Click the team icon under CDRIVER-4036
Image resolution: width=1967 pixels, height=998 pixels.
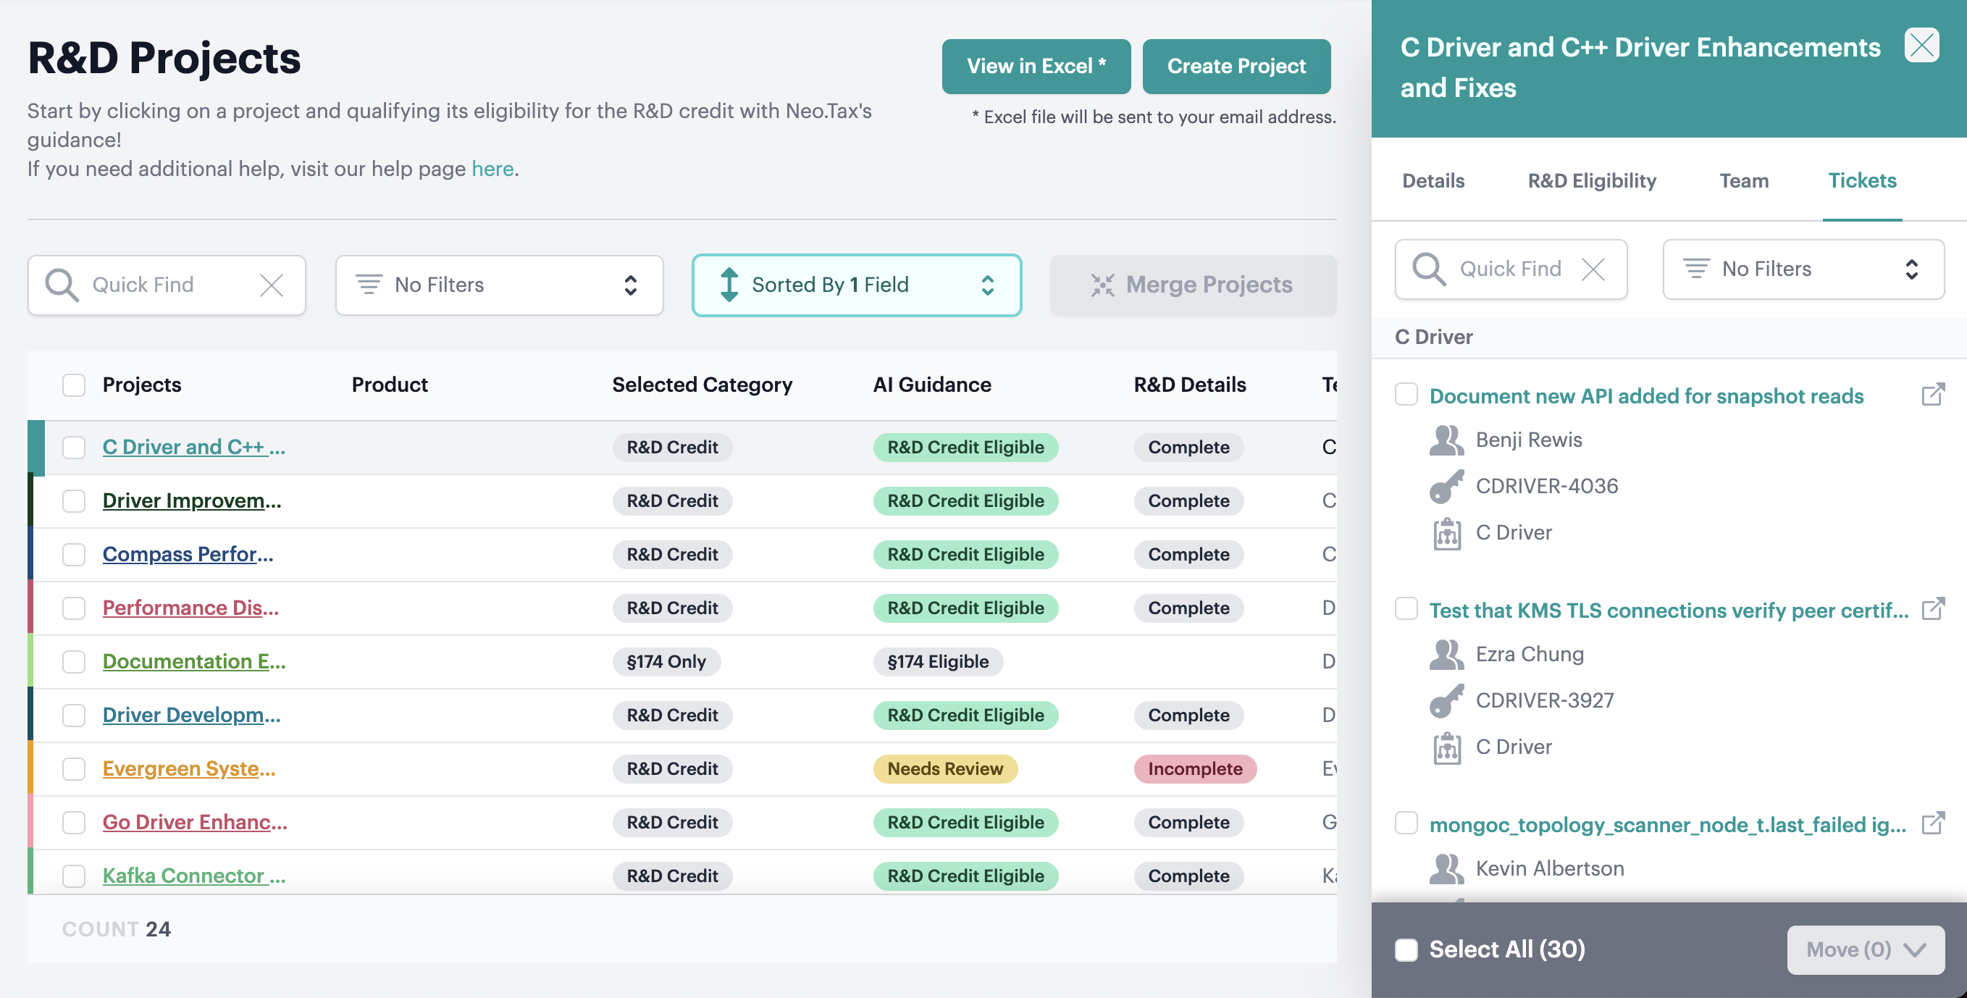(1446, 533)
